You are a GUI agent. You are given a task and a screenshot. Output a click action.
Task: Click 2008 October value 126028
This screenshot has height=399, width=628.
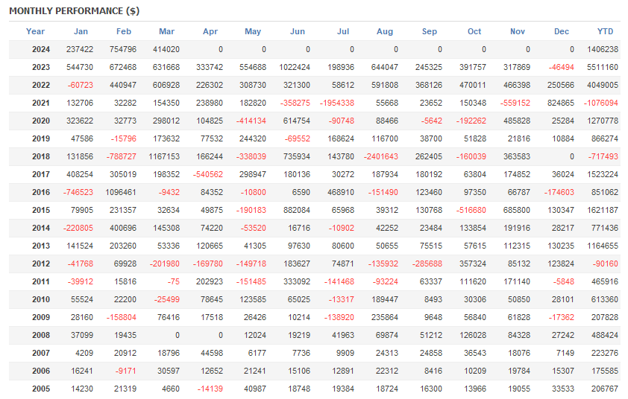point(473,335)
